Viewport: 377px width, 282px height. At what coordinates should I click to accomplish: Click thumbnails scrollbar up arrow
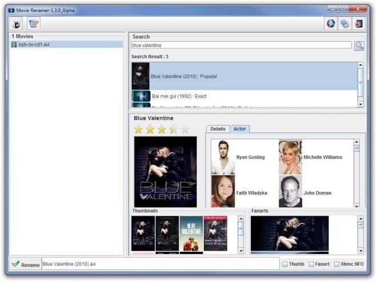point(240,219)
